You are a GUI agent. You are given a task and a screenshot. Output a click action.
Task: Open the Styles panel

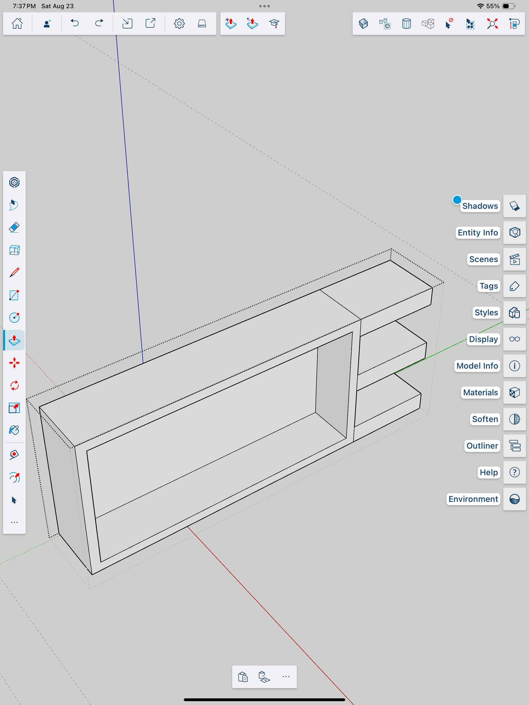514,313
